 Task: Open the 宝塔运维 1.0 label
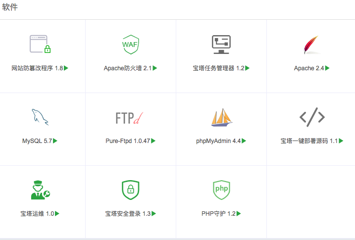click(37, 214)
